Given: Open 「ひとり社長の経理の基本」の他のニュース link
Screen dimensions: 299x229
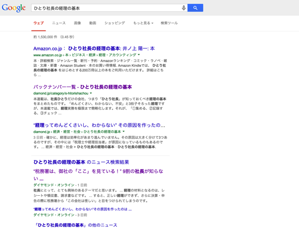Looking at the screenshot, I should pyautogui.click(x=76, y=225).
